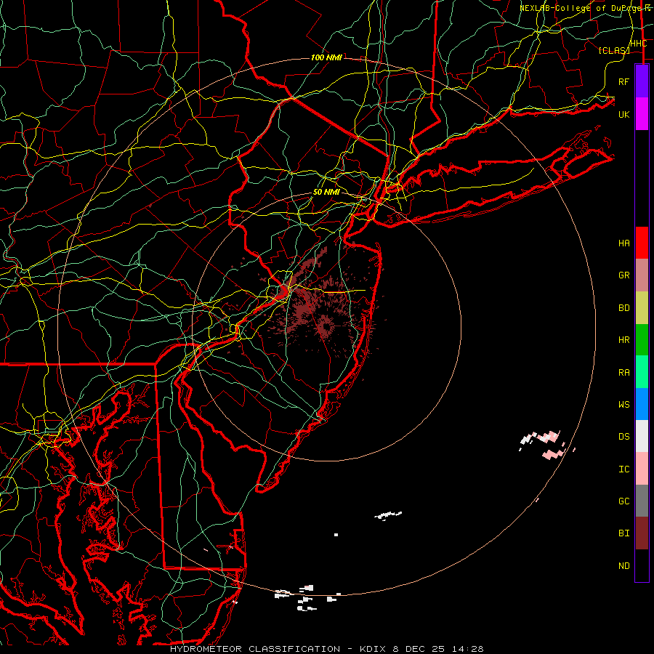Image resolution: width=654 pixels, height=654 pixels.
Task: Click the gray GC legend swatch
Action: pos(642,501)
